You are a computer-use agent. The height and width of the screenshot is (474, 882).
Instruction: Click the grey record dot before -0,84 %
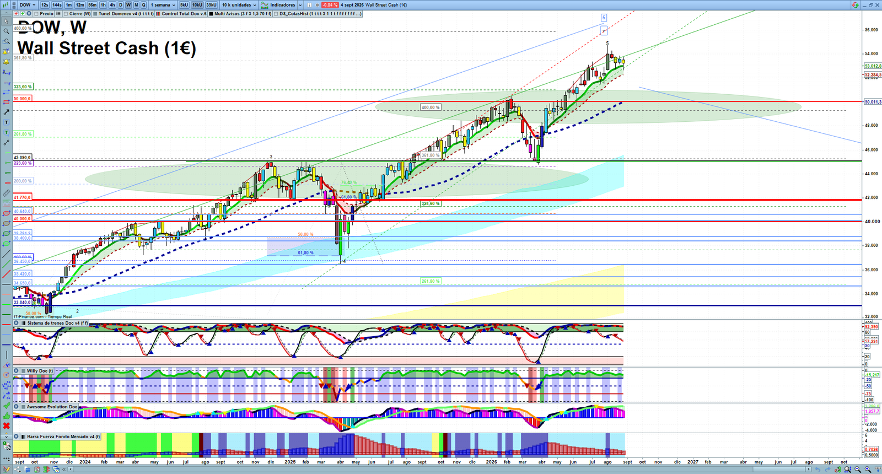click(317, 5)
